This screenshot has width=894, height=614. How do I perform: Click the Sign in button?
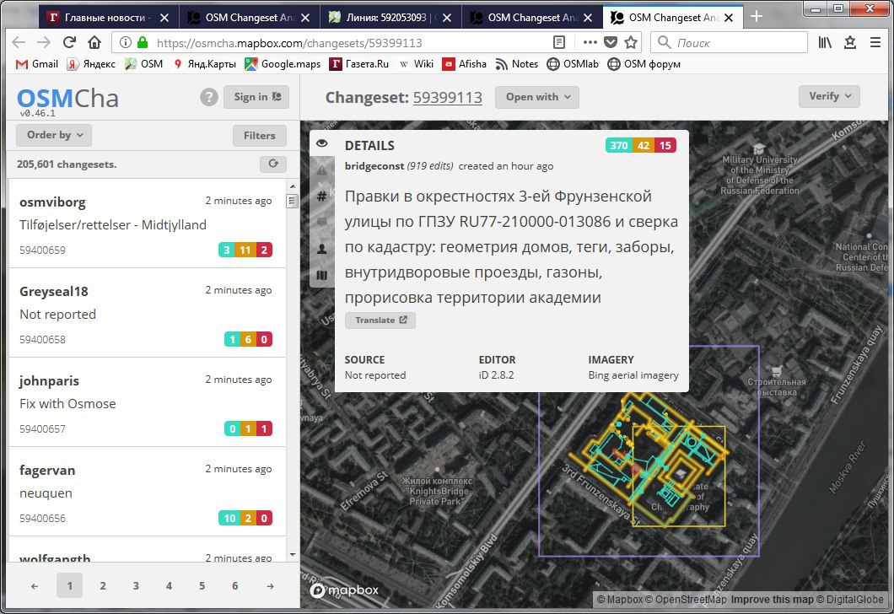click(x=256, y=97)
